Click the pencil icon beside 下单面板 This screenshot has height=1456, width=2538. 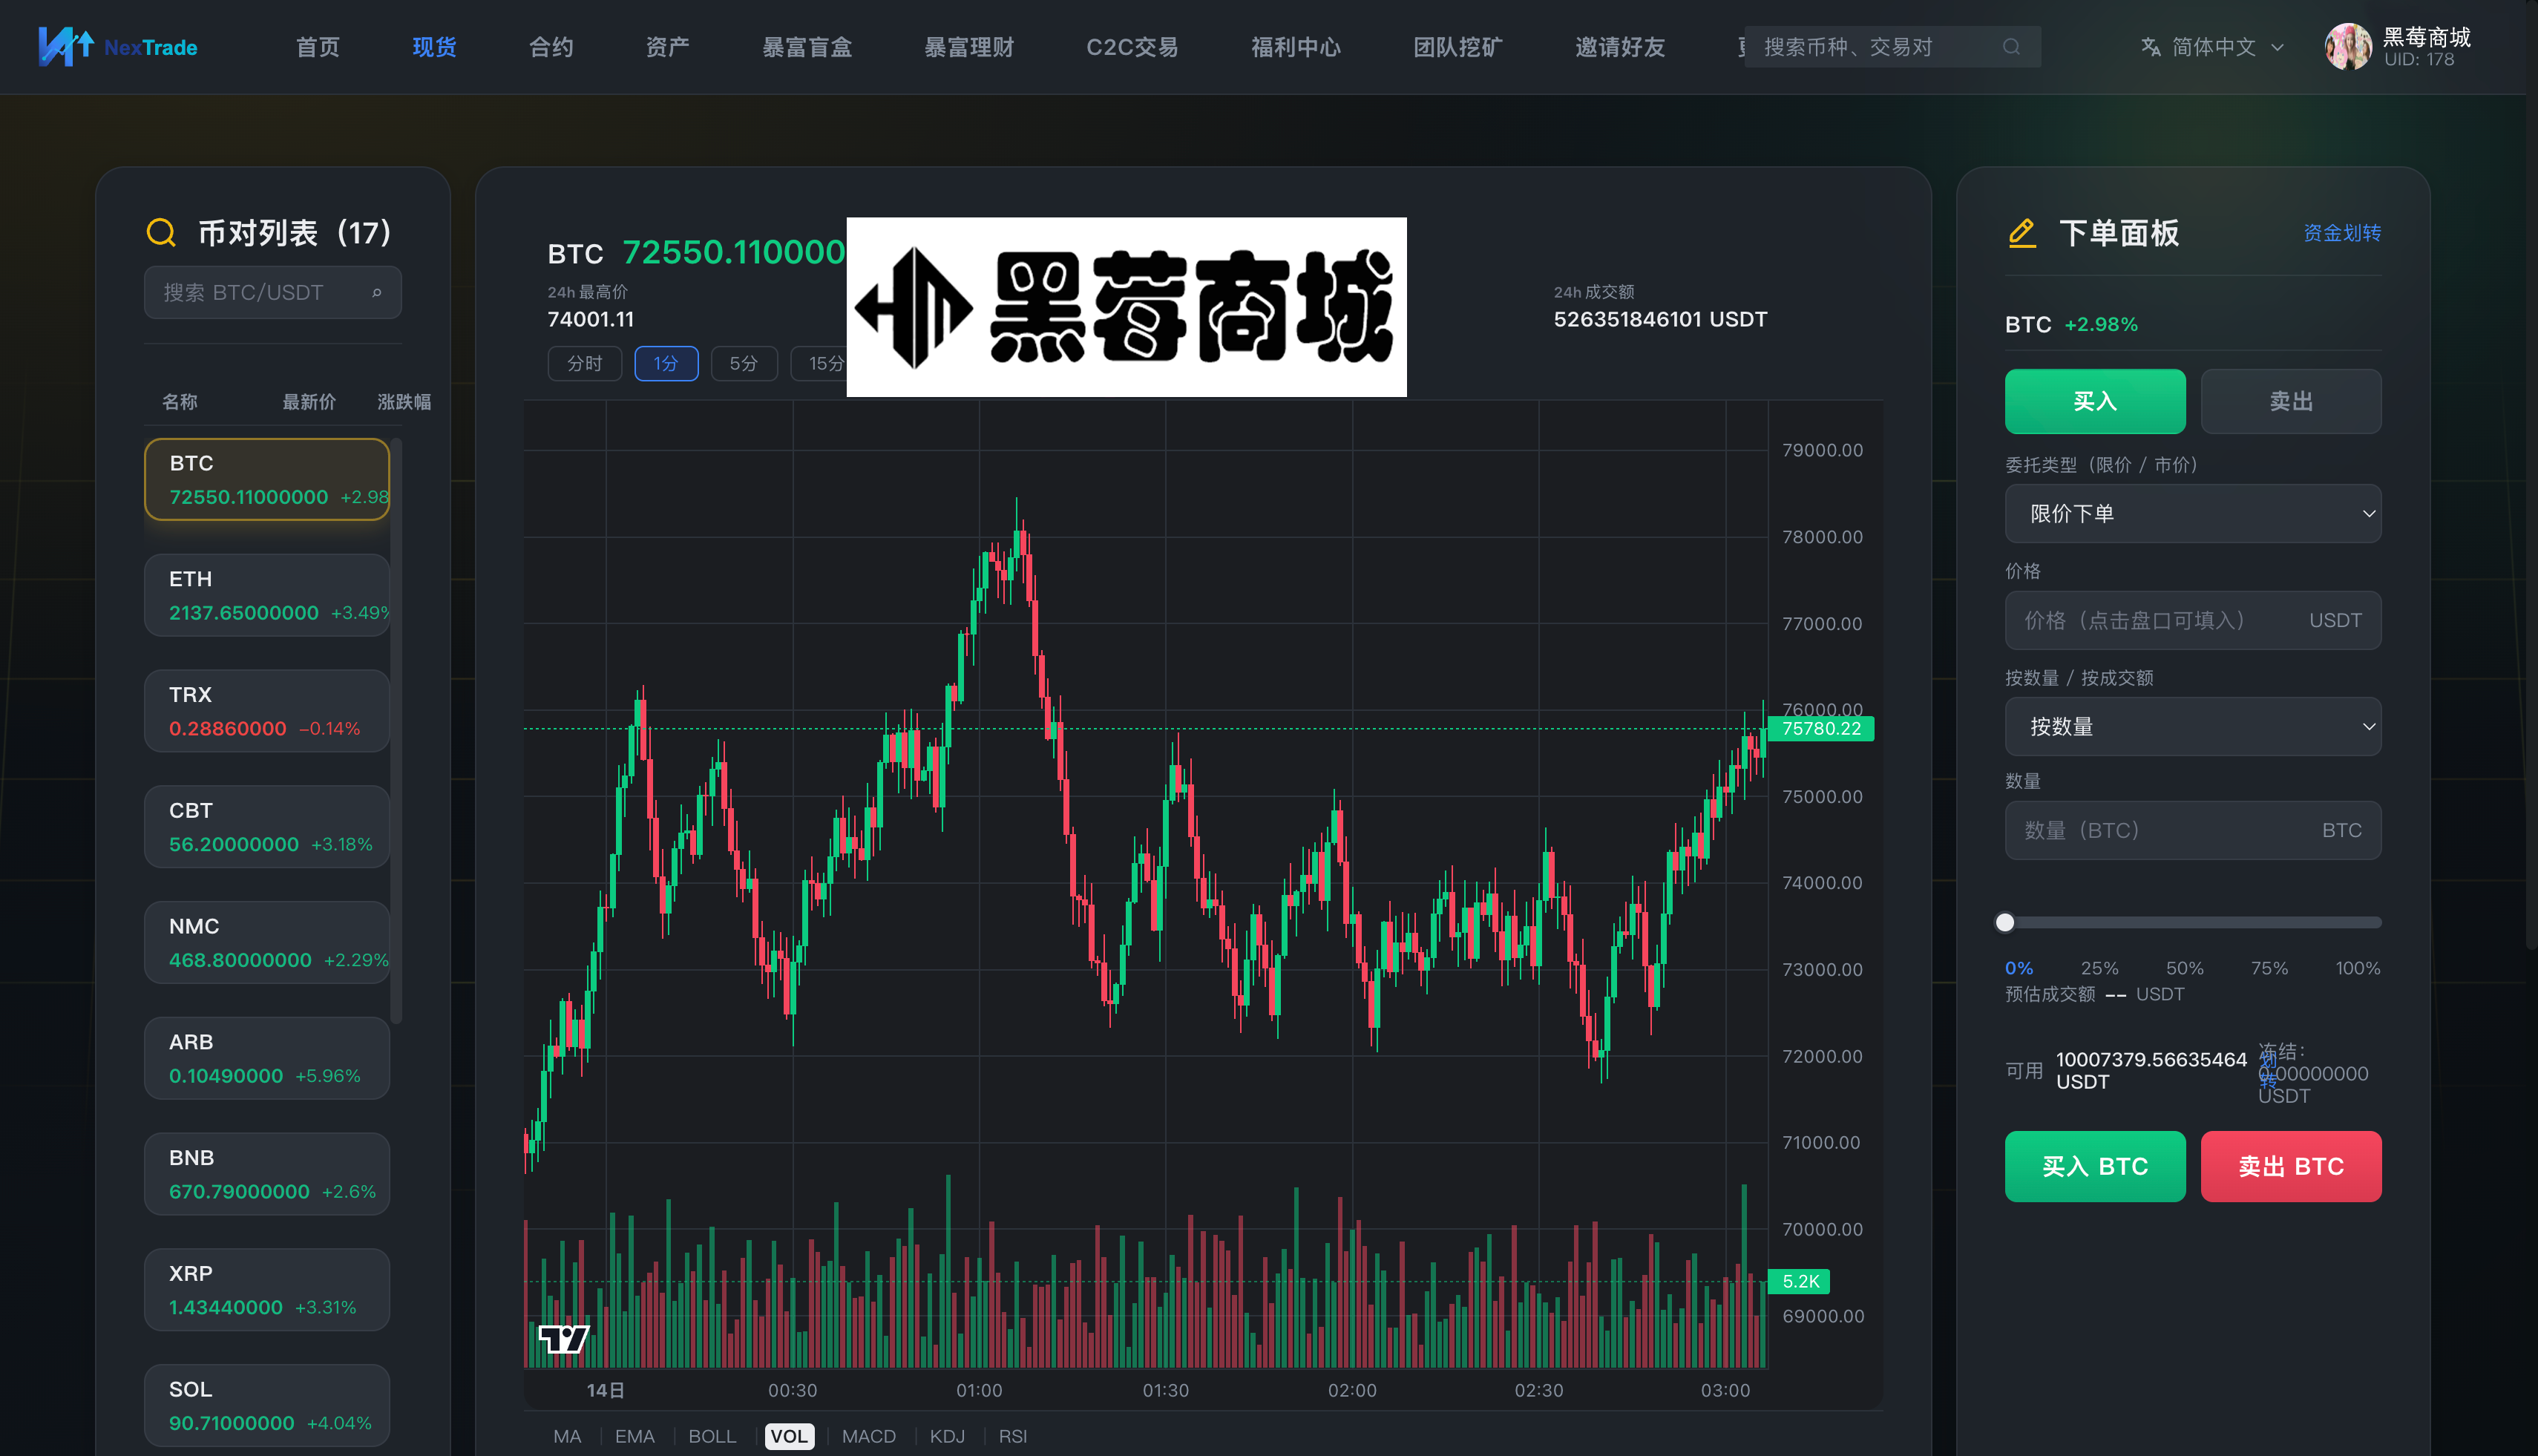point(2021,233)
